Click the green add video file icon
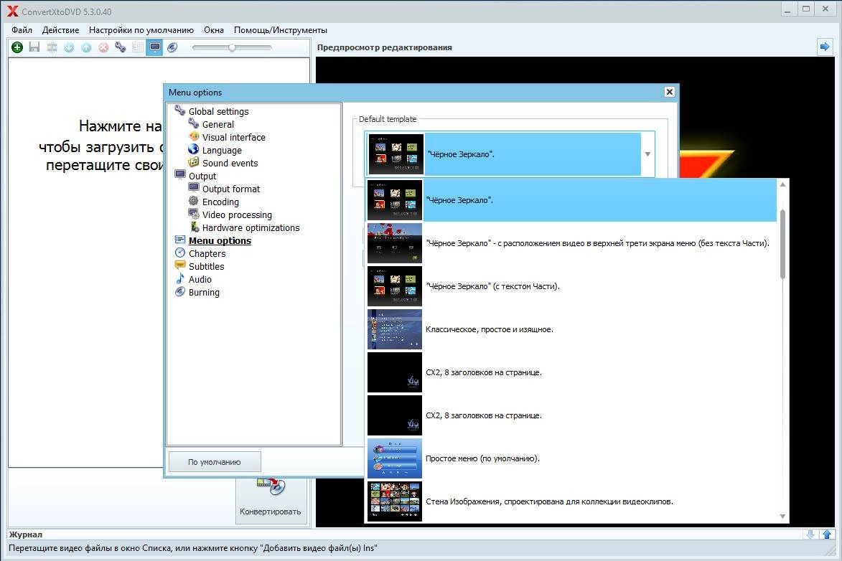The image size is (842, 561). coord(17,47)
